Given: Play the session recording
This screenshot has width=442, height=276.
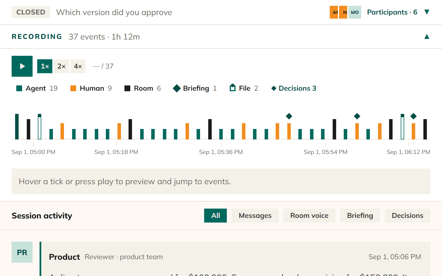Looking at the screenshot, I should click(x=22, y=66).
